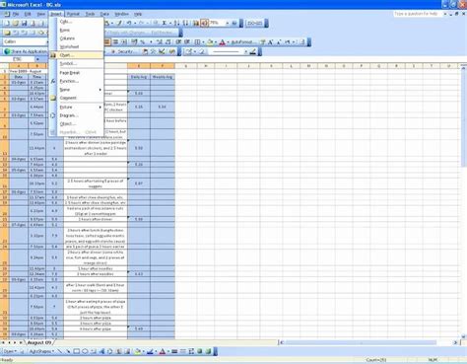467x364 pixels.
Task: Choose Worksheet from the Insert menu
Action: [76, 46]
